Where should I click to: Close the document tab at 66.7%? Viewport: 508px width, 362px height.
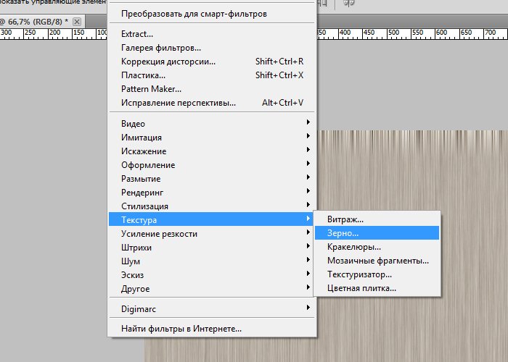click(x=76, y=22)
